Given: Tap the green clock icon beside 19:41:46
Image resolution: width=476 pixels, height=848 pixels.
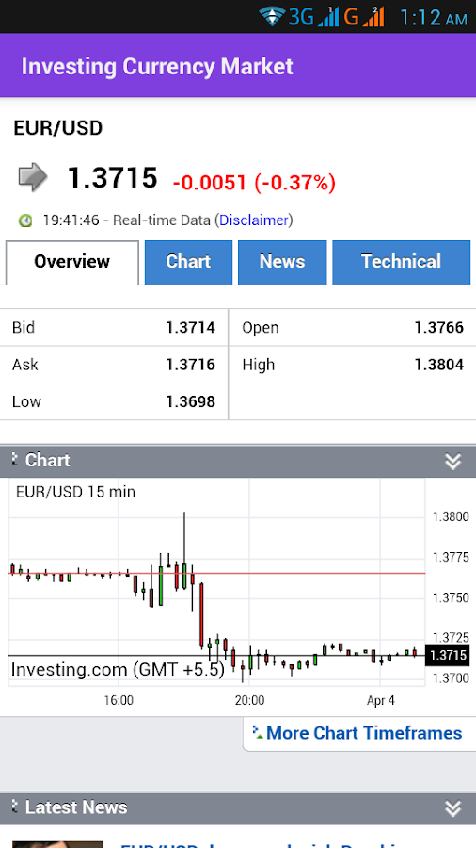Looking at the screenshot, I should (x=25, y=220).
